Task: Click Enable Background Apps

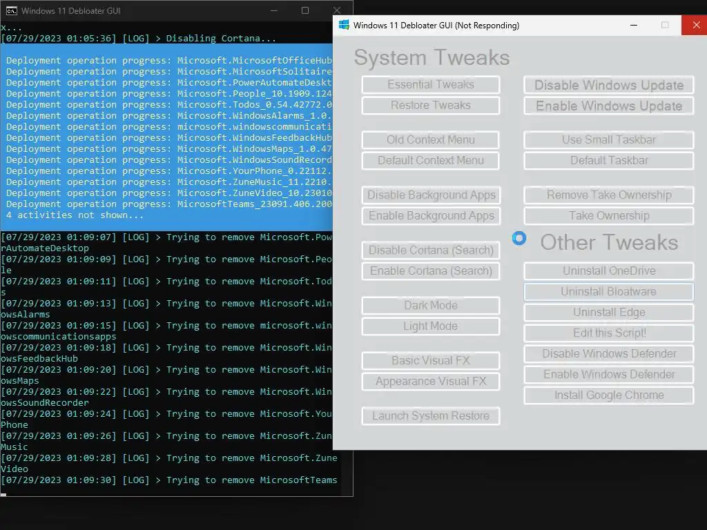Action: point(431,216)
